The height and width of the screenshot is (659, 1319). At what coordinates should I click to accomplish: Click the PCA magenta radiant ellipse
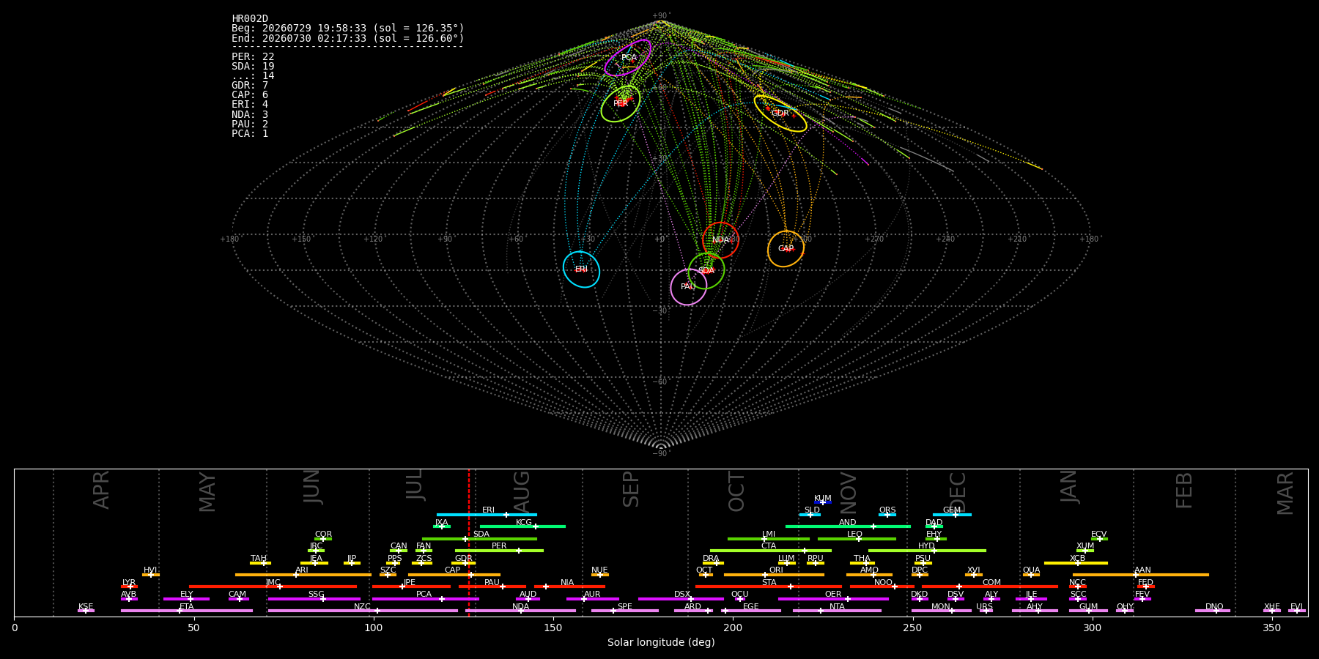pos(628,58)
